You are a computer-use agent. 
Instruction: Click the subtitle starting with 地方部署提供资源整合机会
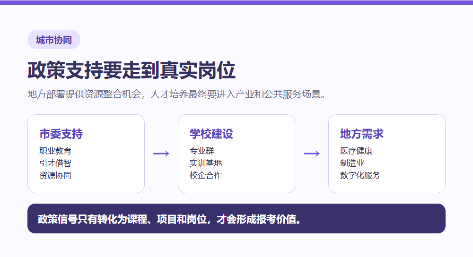click(177, 94)
